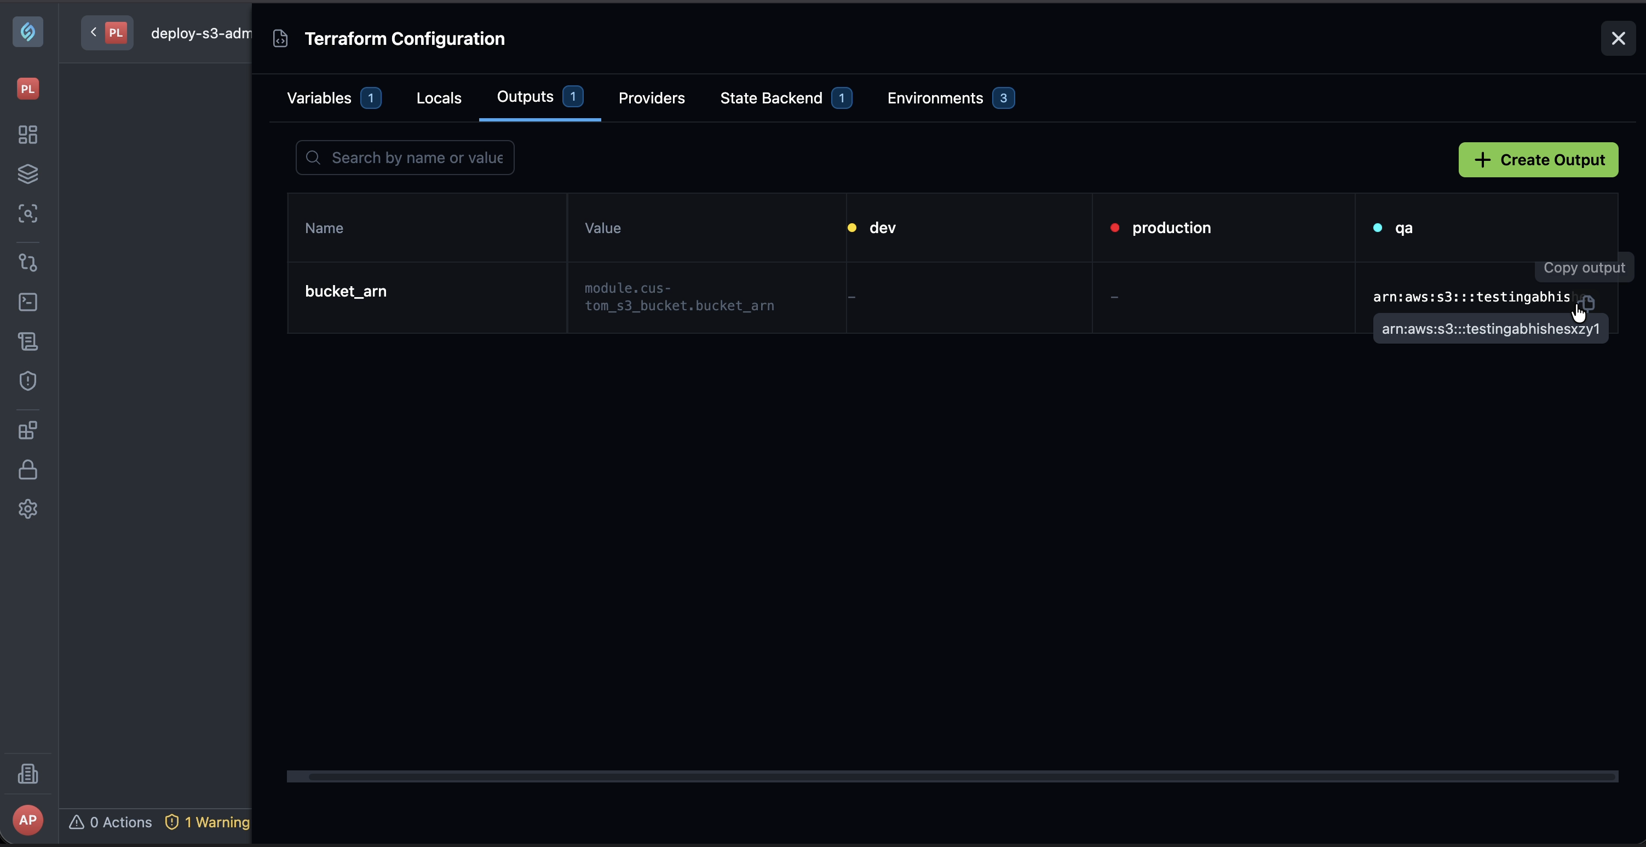Click the shield Warning icon in status bar
This screenshot has height=847, width=1646.
172,822
